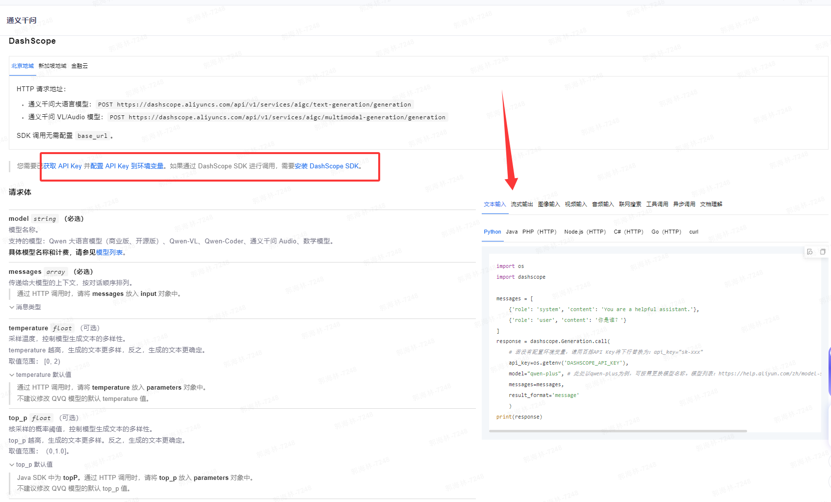Click the 通义千问 page title
The image size is (831, 502).
(22, 20)
